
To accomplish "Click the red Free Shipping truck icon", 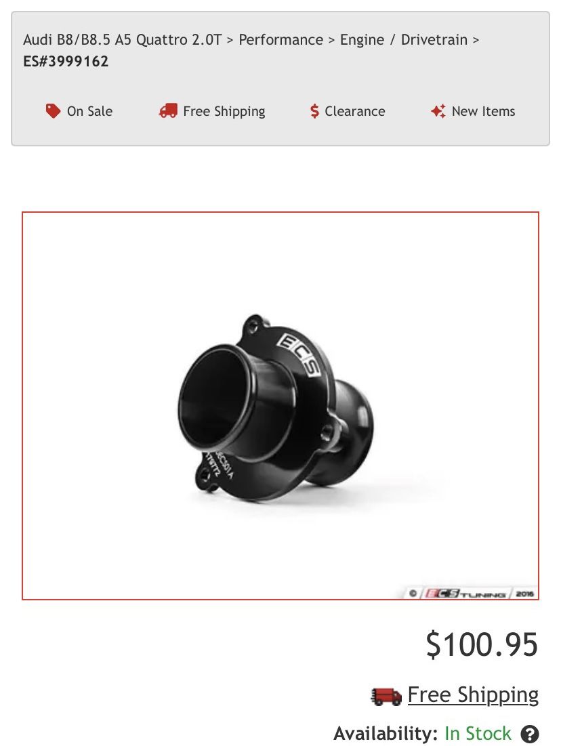I will [168, 111].
